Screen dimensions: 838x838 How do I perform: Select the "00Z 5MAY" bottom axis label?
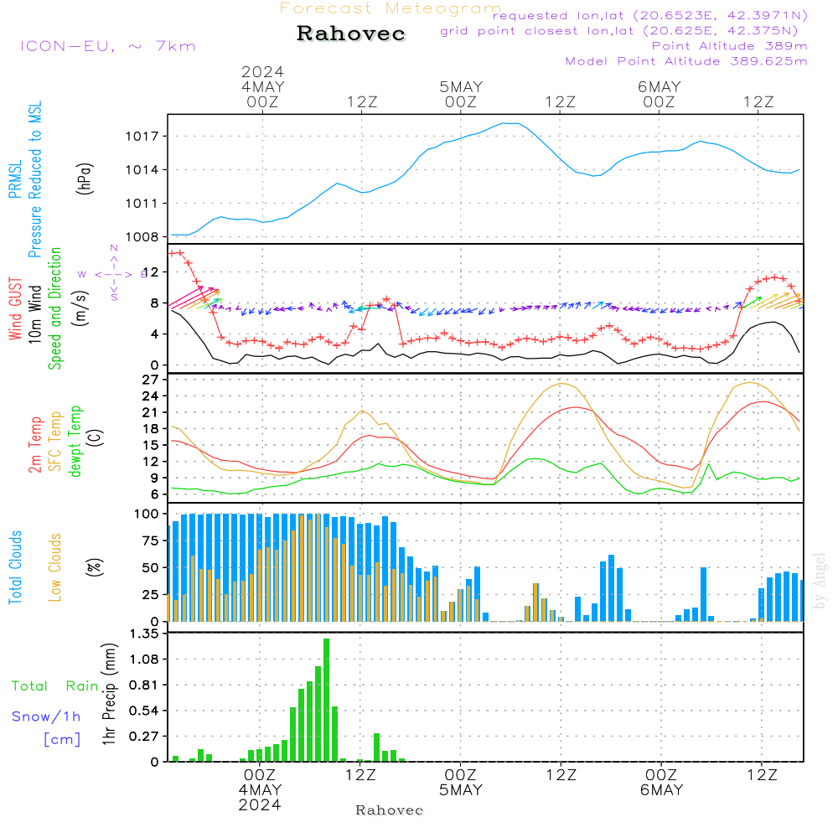[x=461, y=783]
